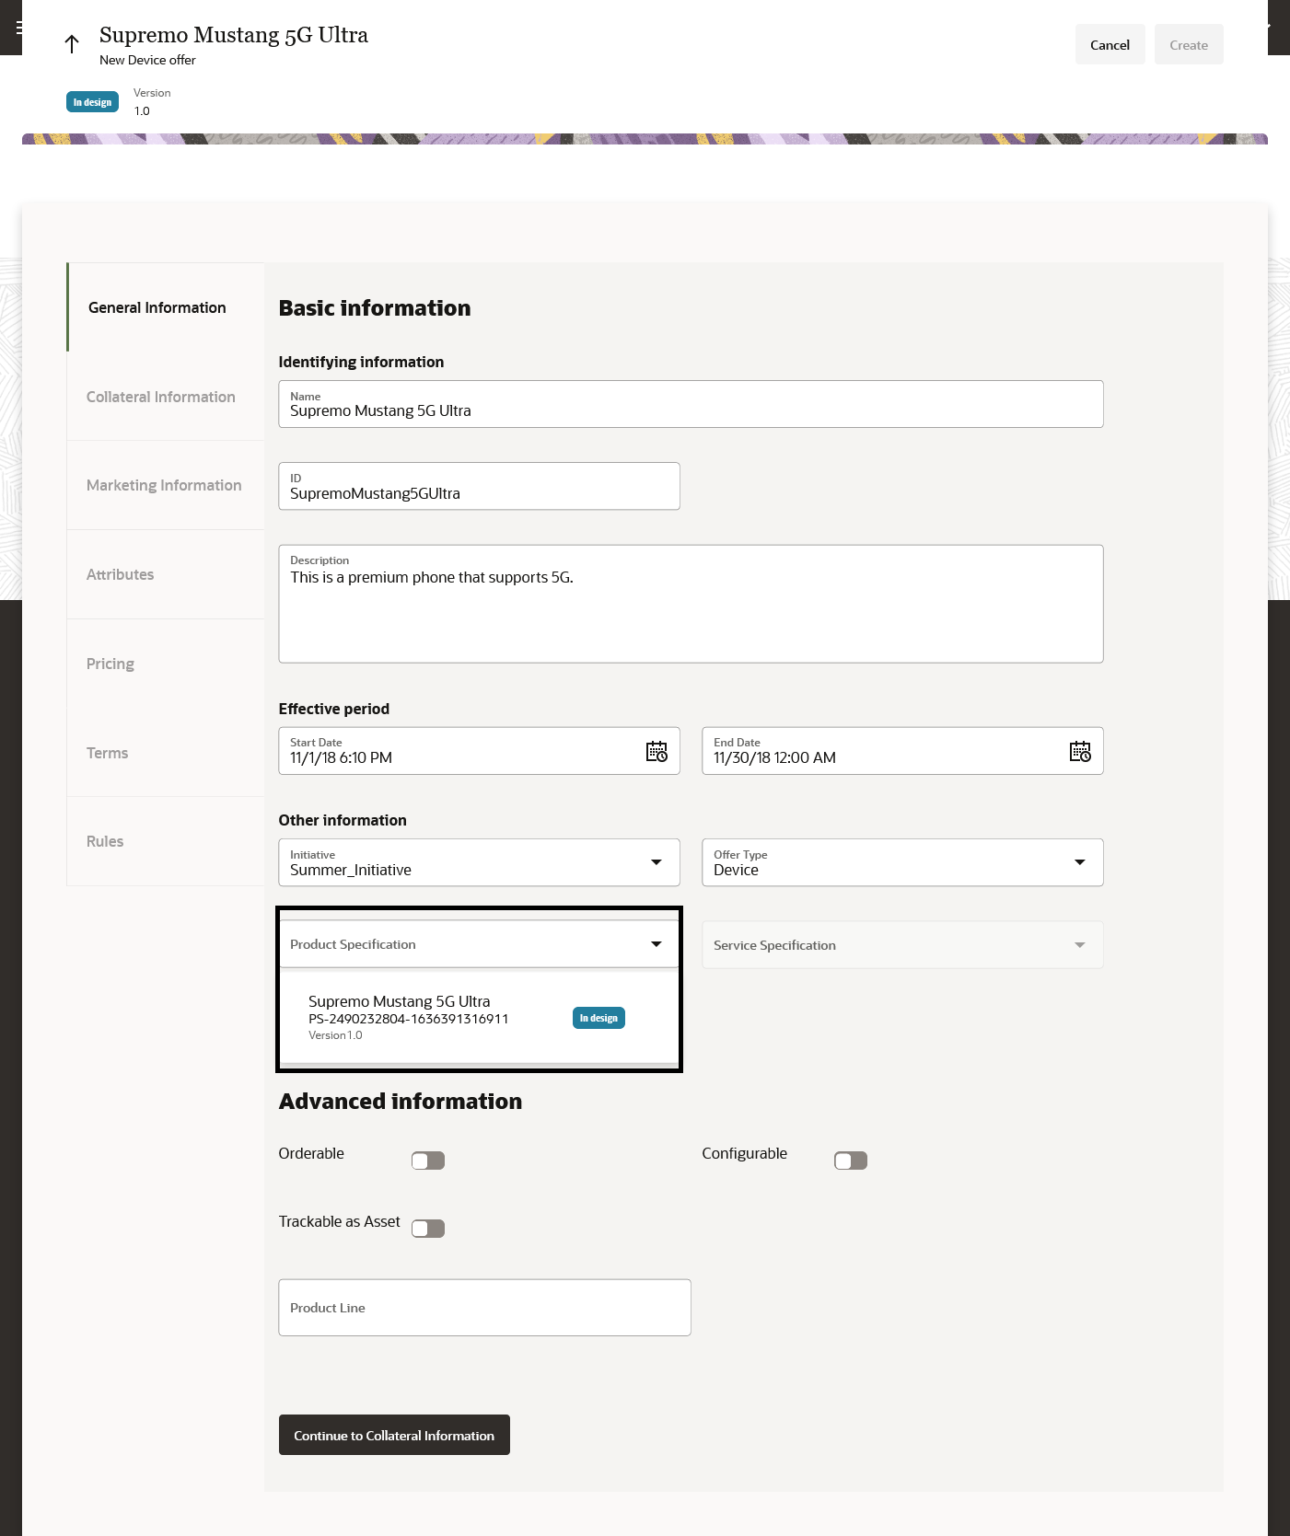Open the Pricing tab
Image resolution: width=1290 pixels, height=1536 pixels.
click(x=110, y=664)
